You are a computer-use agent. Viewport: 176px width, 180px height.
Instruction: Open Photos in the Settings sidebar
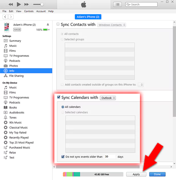click(x=13, y=66)
